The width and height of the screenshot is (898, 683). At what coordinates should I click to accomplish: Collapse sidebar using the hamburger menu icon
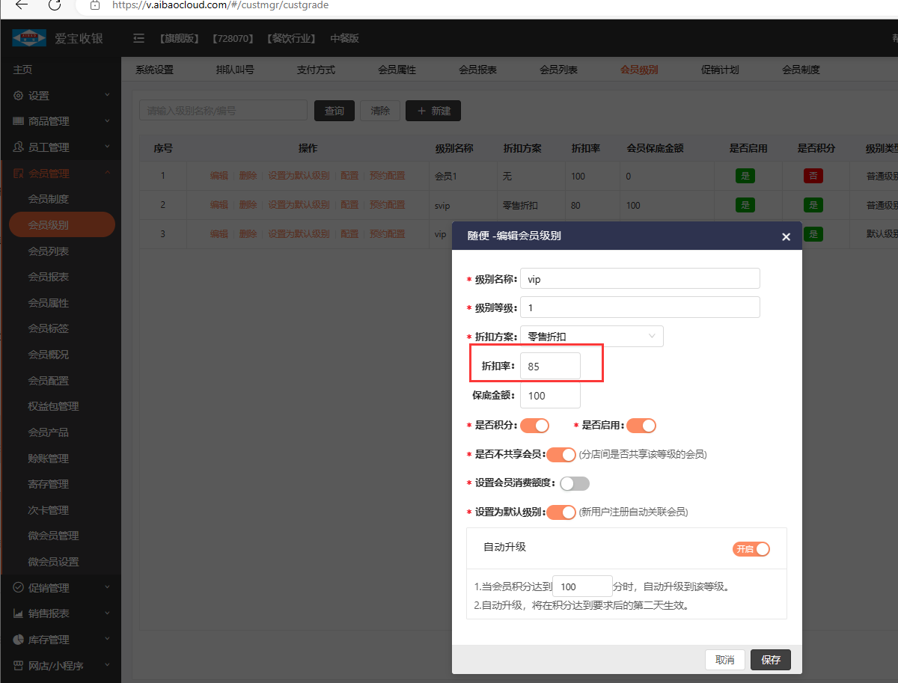coord(138,38)
